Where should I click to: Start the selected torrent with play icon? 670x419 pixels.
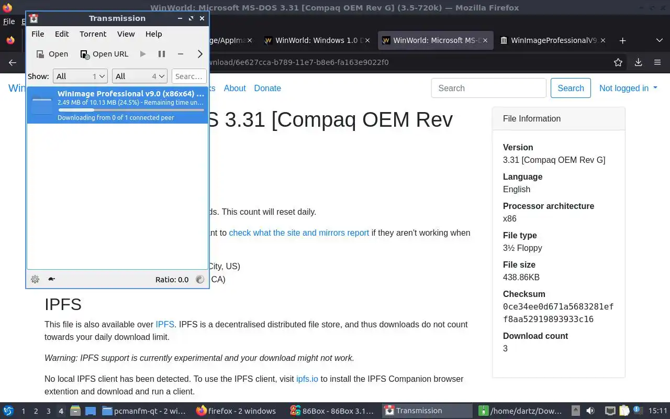[x=143, y=54]
